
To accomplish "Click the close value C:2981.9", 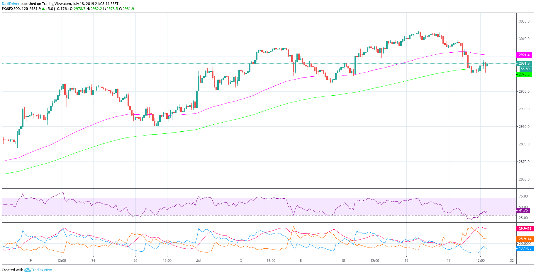I will point(127,9).
